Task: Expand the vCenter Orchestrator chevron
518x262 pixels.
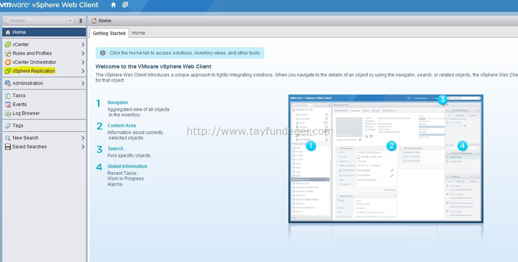Action: point(83,62)
